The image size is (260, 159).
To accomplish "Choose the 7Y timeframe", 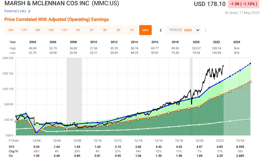I will (91, 30).
